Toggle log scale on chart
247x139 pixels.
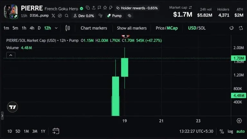click(230, 131)
